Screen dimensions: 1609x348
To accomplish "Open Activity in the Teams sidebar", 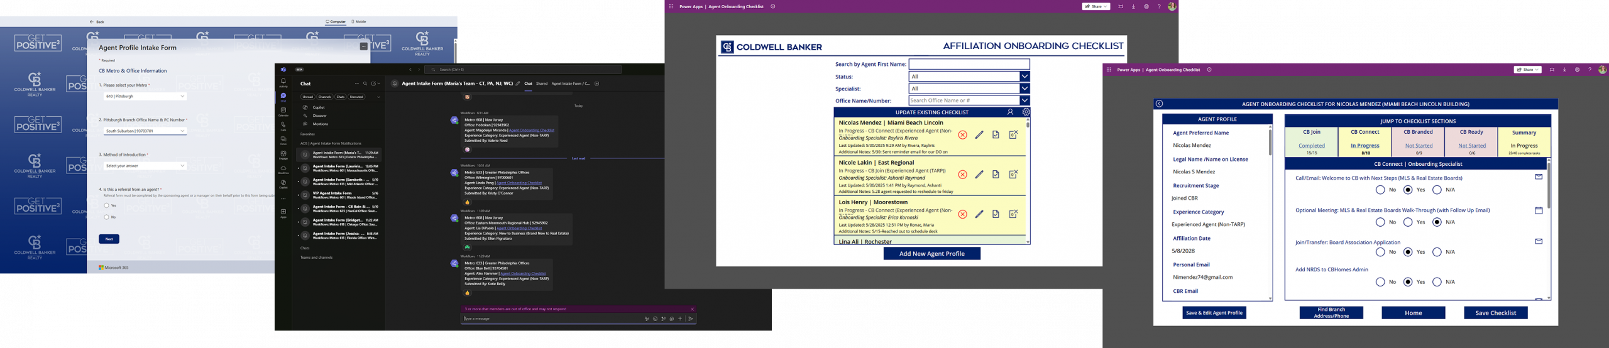I will pyautogui.click(x=283, y=82).
